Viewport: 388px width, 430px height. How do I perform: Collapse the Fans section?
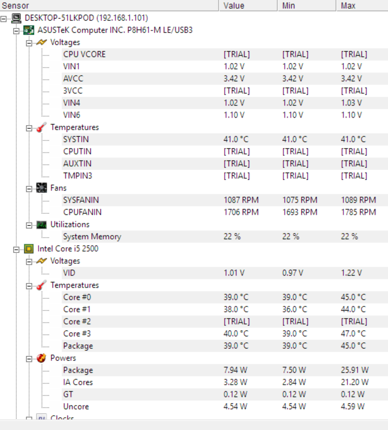[x=29, y=189]
